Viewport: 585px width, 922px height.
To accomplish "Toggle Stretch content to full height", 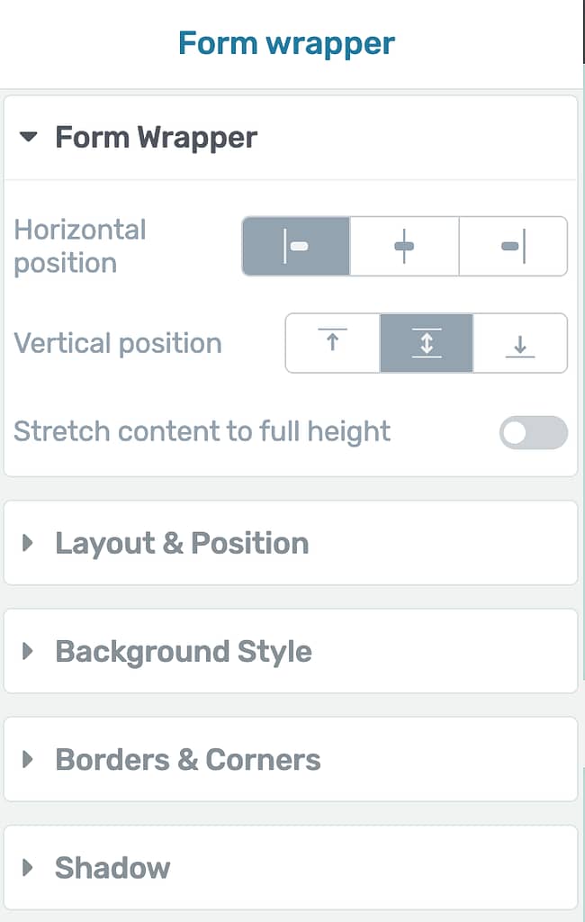I will [x=534, y=433].
